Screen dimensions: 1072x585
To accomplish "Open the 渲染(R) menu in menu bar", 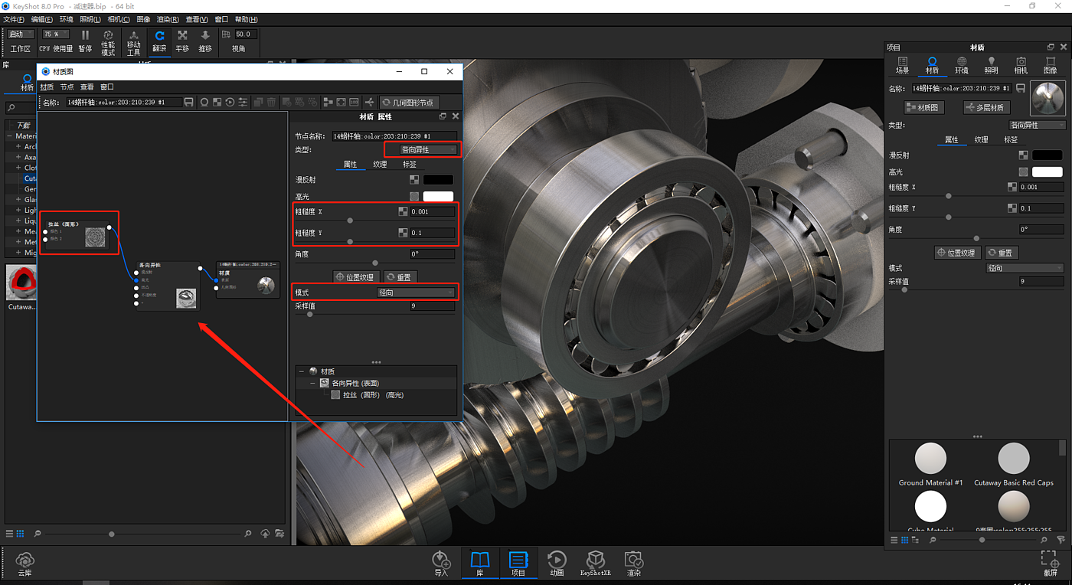I will tap(168, 19).
